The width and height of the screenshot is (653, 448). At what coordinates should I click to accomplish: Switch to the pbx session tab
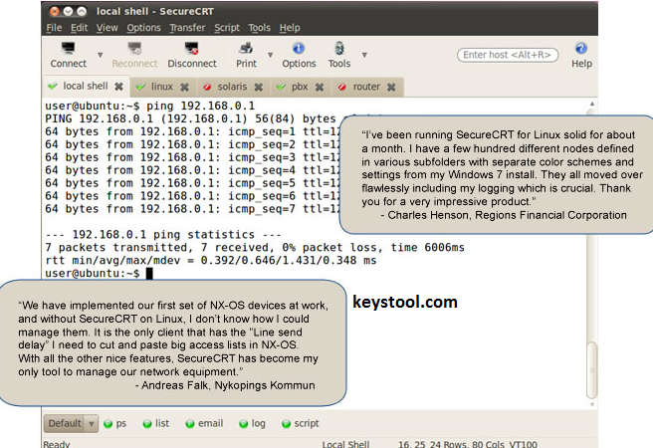[300, 87]
